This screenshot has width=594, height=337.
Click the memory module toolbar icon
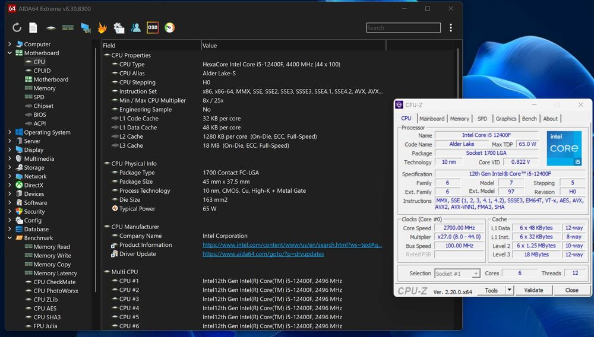(68, 27)
